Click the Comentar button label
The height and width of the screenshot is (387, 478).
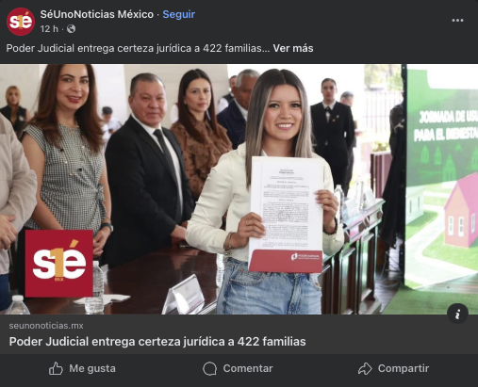[x=248, y=368]
